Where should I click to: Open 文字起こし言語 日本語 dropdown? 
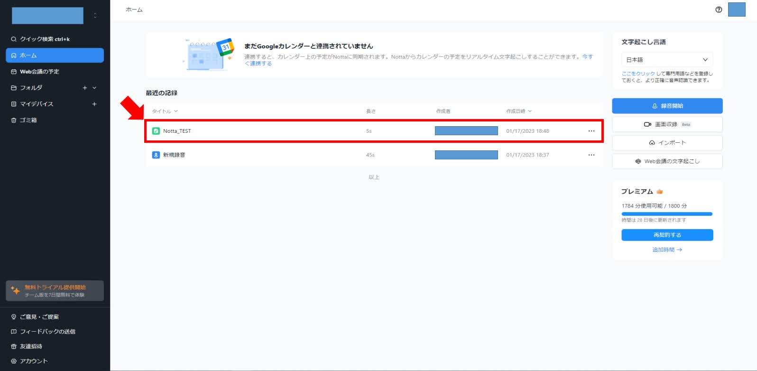coord(667,59)
